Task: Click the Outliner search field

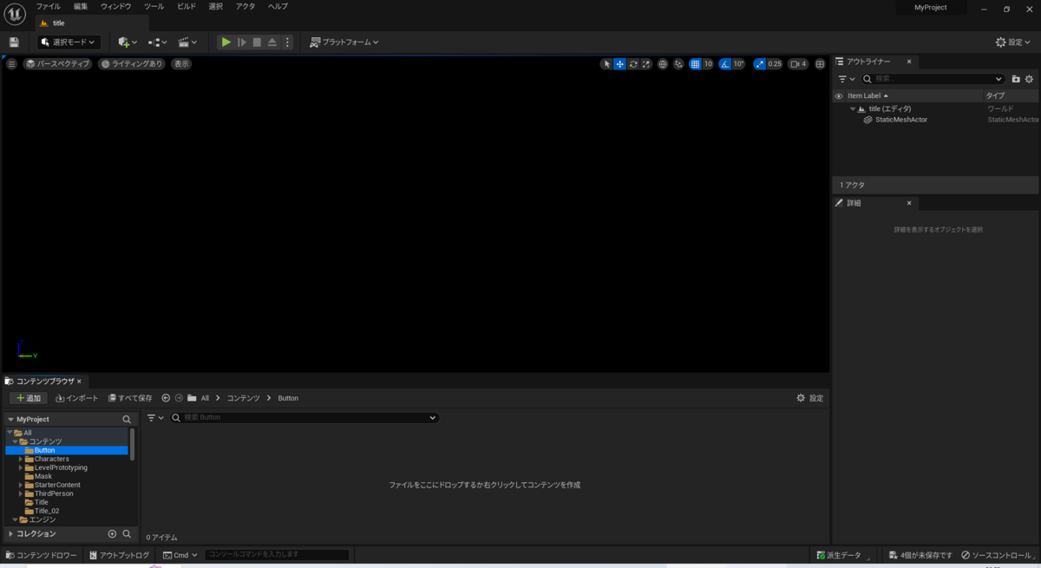Action: coord(933,79)
